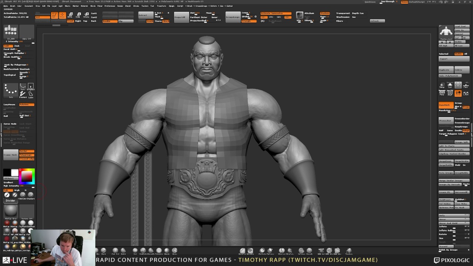Click the Delete subtool button
The image size is (473, 266).
pos(462,70)
